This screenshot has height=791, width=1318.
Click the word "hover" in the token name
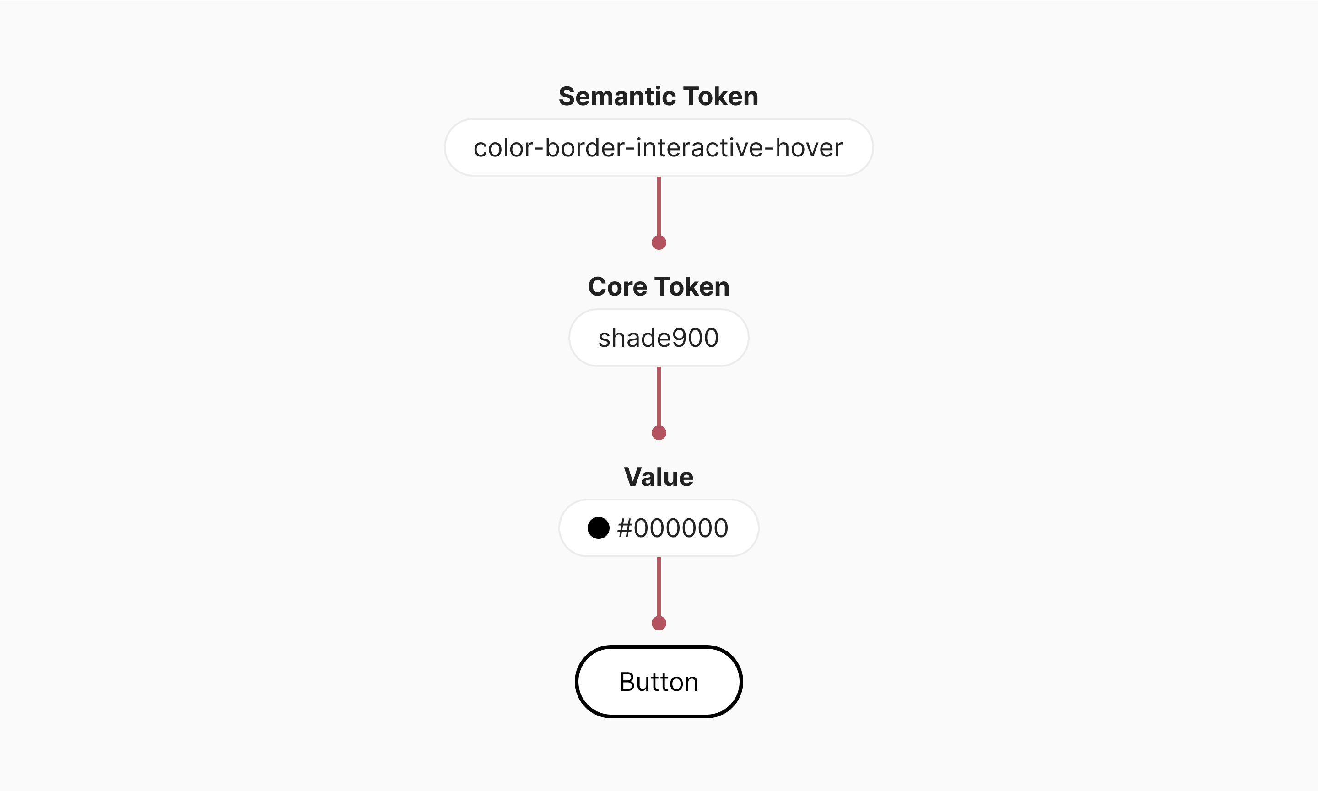[809, 148]
